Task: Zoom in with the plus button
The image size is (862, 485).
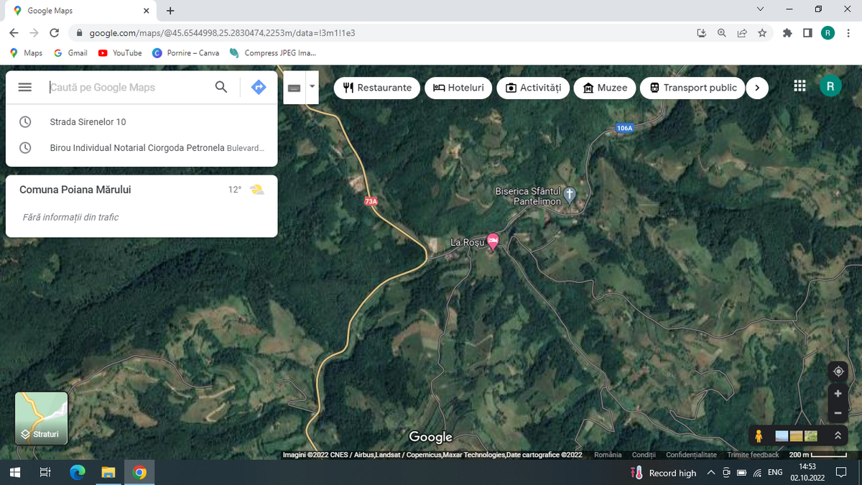Action: click(x=838, y=394)
